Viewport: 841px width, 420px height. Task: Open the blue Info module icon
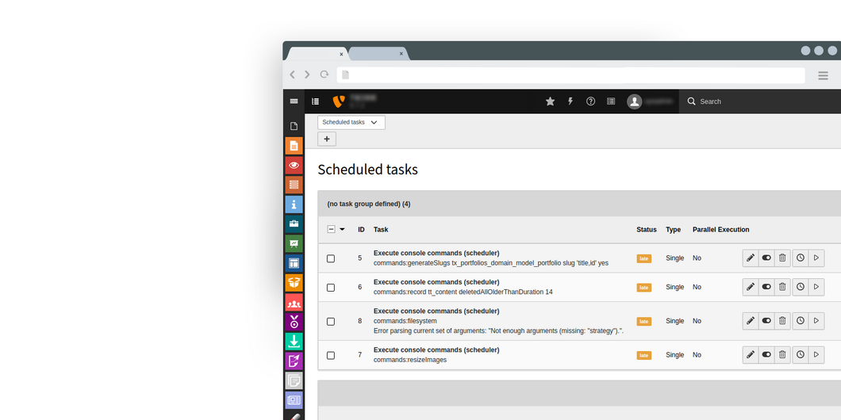pyautogui.click(x=294, y=204)
